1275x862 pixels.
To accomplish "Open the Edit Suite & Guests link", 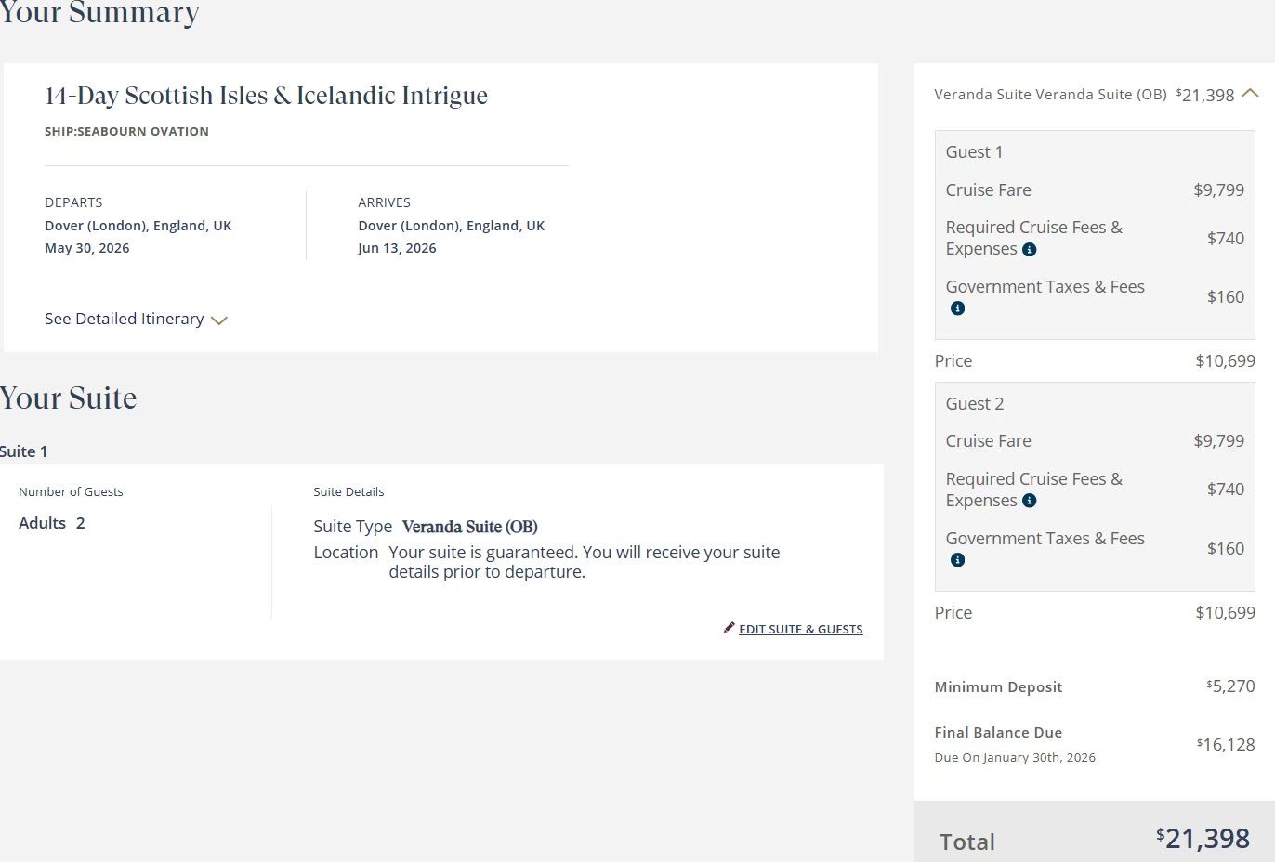I will 800,629.
